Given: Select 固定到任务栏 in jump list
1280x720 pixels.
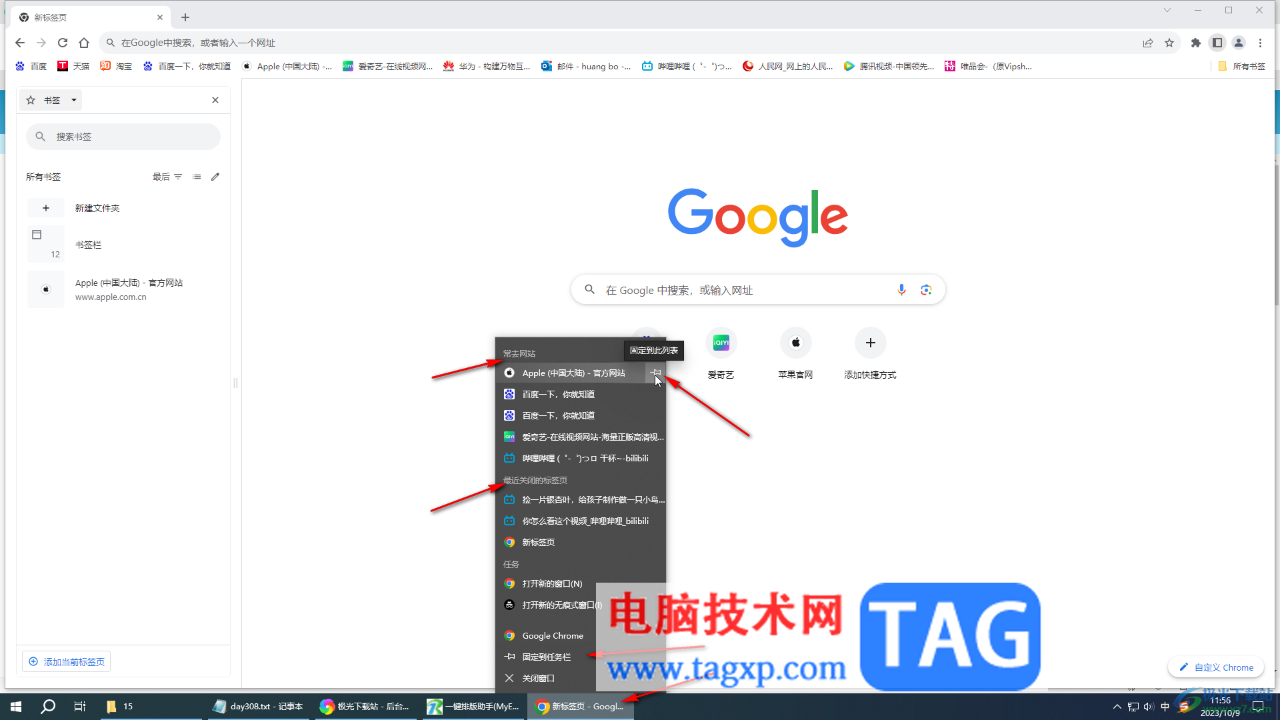Looking at the screenshot, I should tap(581, 657).
